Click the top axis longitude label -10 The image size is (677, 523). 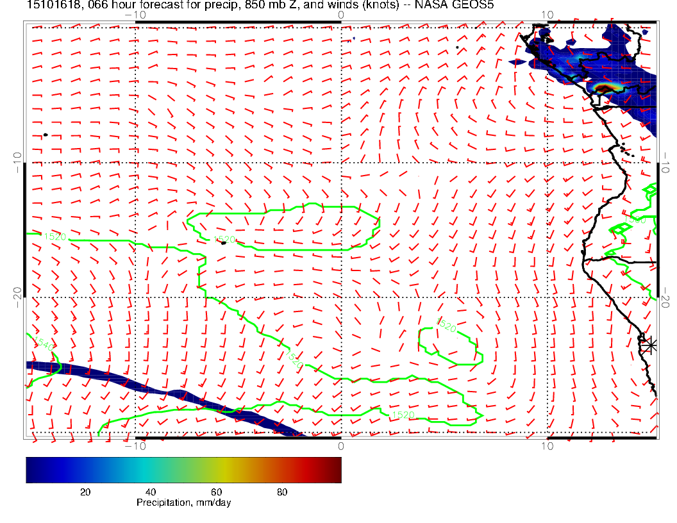pyautogui.click(x=135, y=15)
